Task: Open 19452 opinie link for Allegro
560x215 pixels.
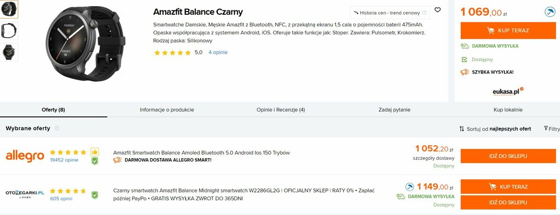Action: 64,160
